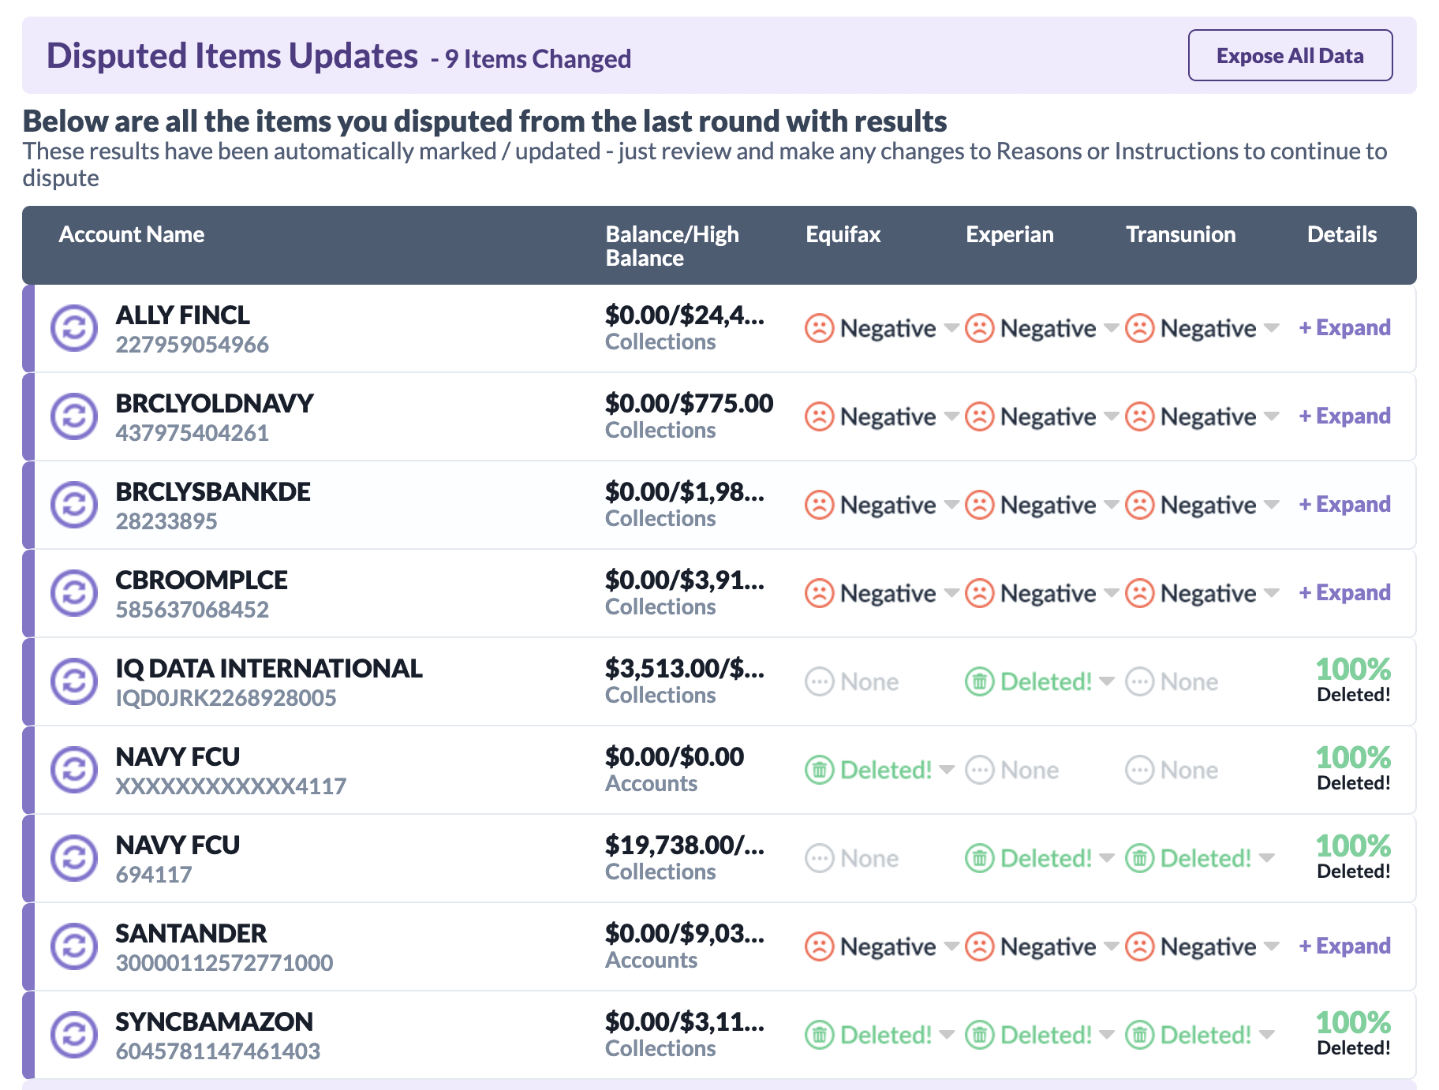Viewport: 1439px width, 1090px height.
Task: Expand the SANTANDER account details
Action: point(1344,946)
